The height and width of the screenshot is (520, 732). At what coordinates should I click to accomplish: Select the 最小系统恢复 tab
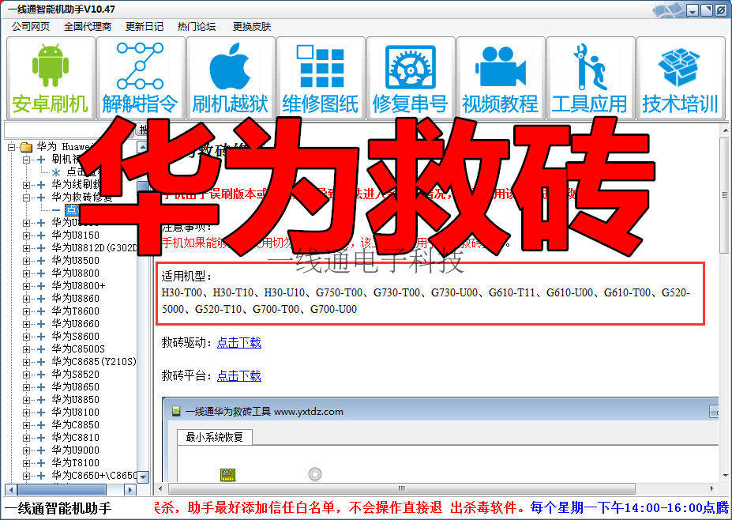coord(214,437)
